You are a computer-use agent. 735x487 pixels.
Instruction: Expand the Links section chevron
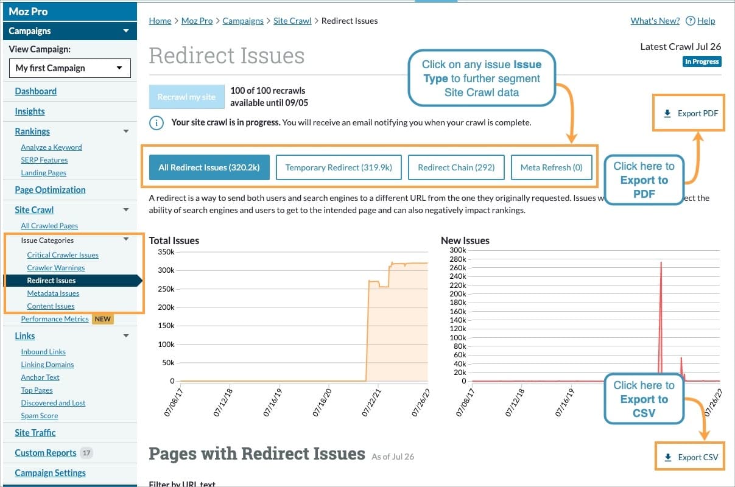coord(126,335)
